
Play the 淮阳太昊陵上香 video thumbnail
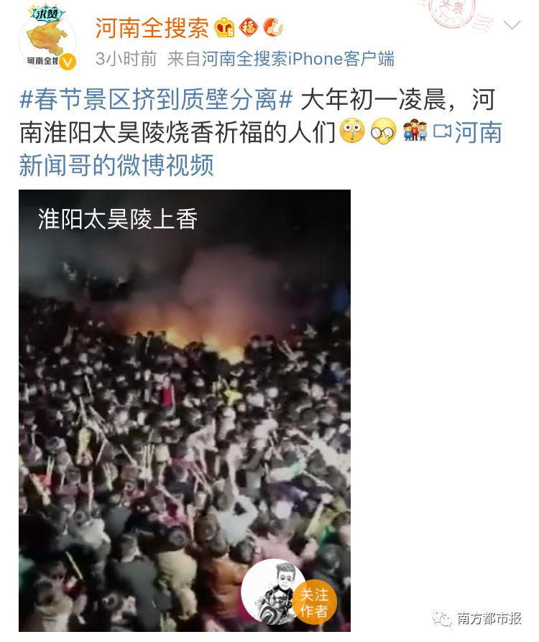185,410
